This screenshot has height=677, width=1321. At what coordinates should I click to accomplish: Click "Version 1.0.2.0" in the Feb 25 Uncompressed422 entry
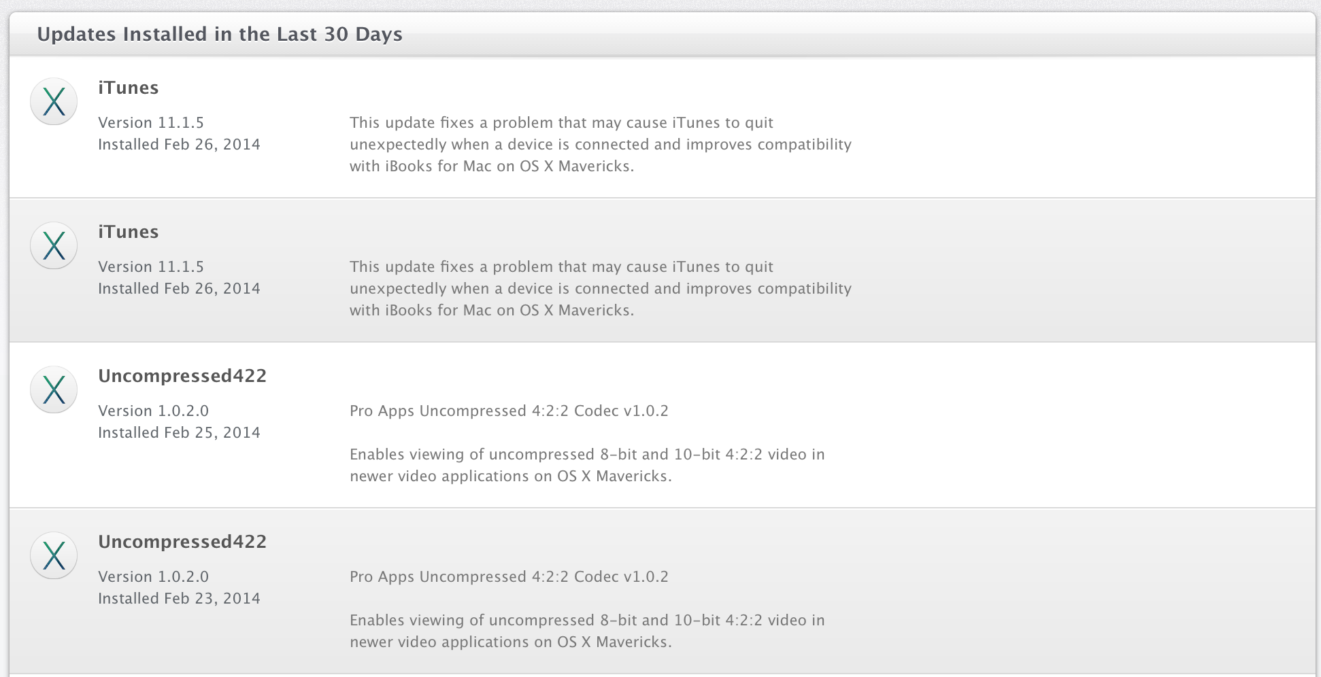pos(154,411)
